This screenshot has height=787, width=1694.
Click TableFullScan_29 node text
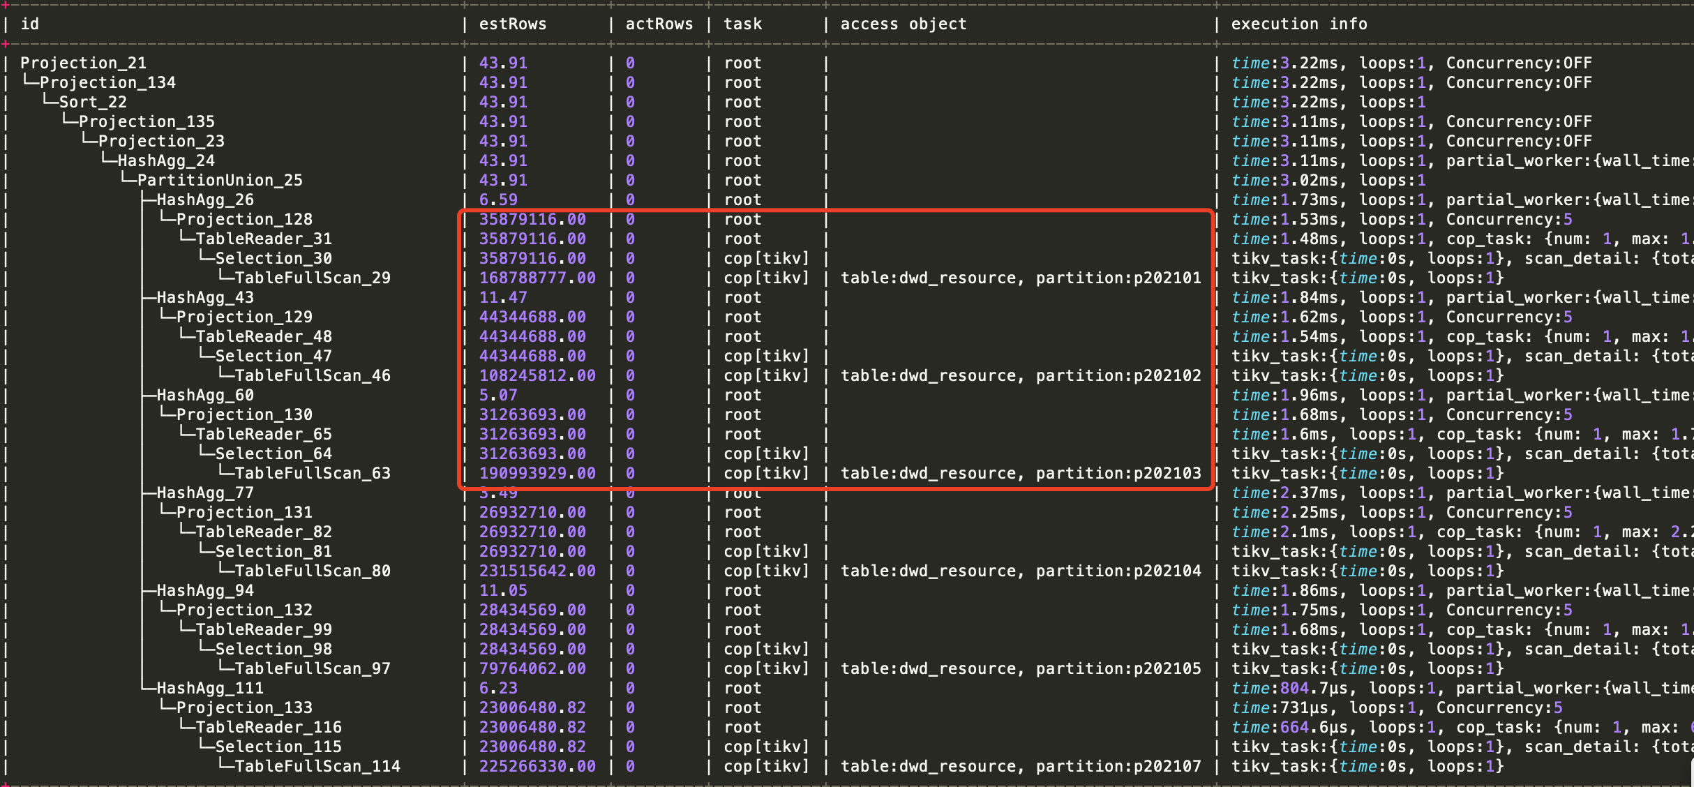click(313, 278)
